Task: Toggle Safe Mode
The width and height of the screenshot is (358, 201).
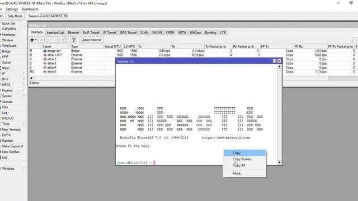Action: coord(15,16)
